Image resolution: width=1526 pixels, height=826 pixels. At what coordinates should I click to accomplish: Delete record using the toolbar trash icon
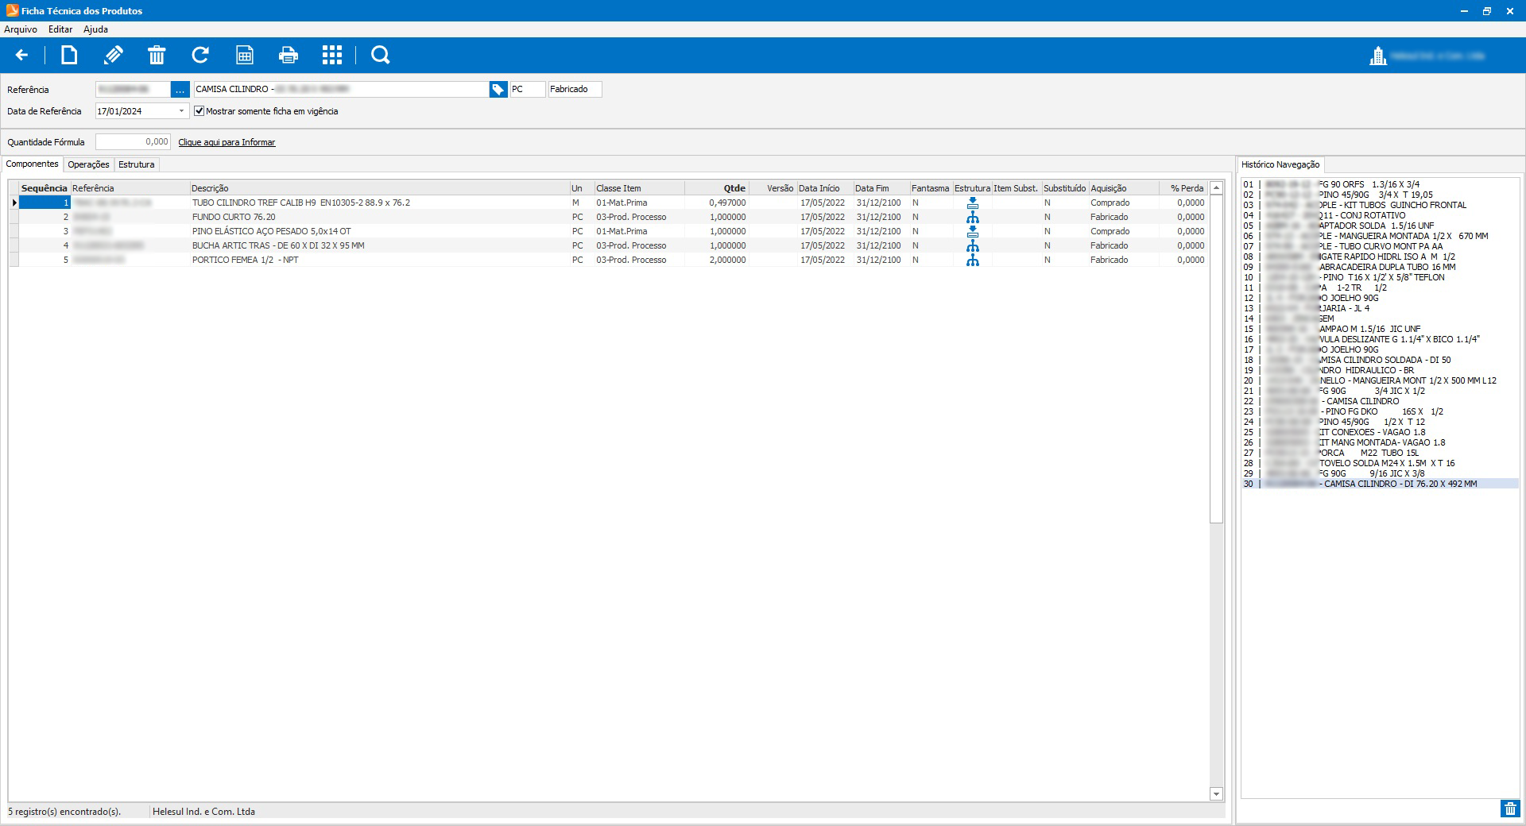point(157,55)
